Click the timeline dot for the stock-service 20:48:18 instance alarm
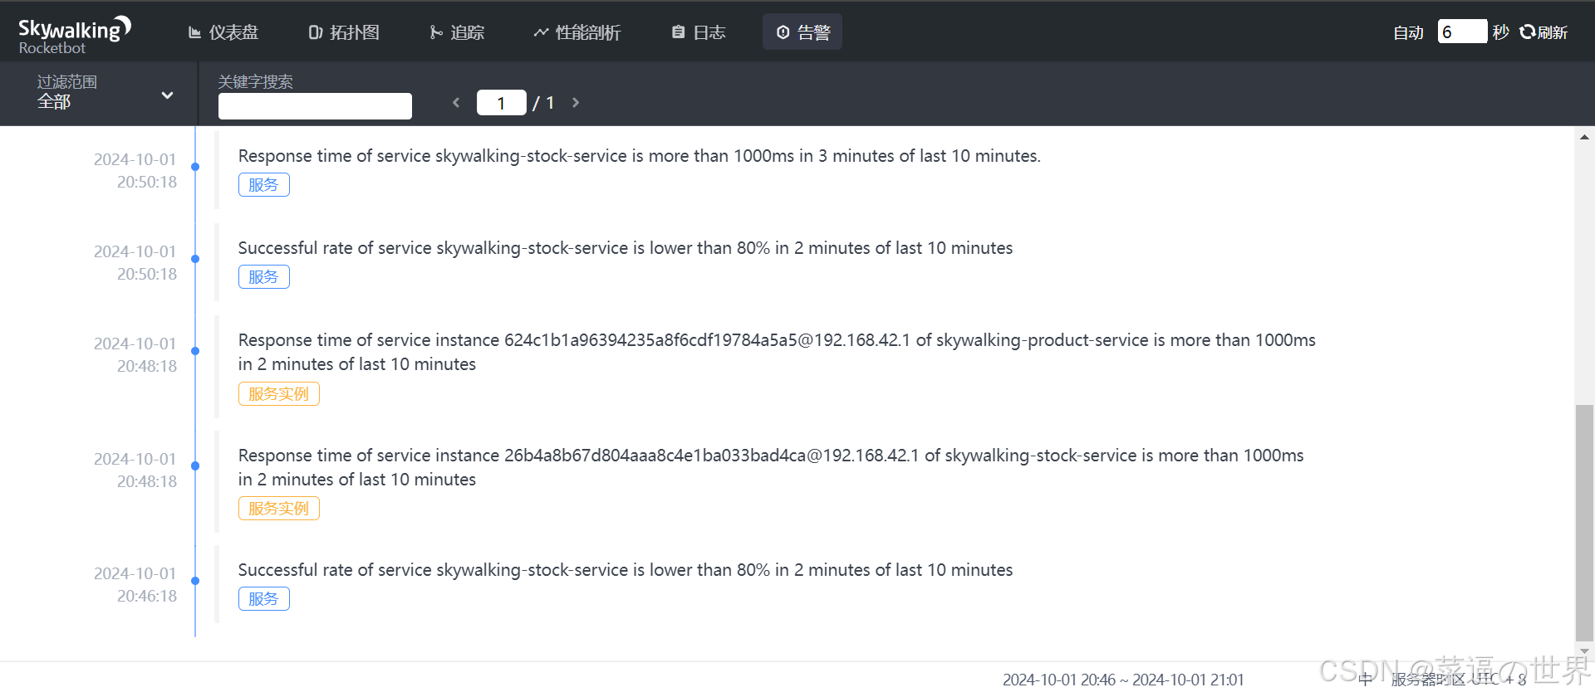This screenshot has width=1595, height=697. [195, 466]
